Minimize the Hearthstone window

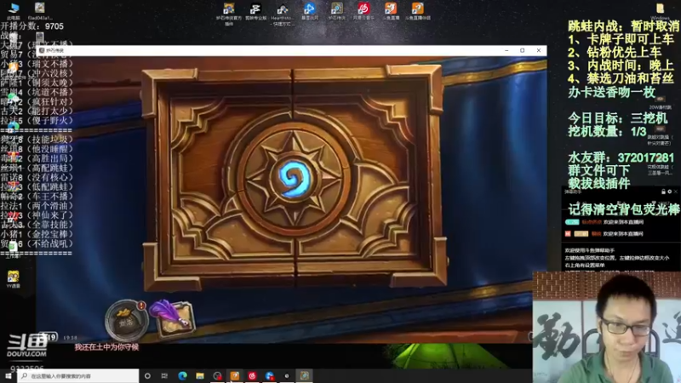[x=506, y=50]
